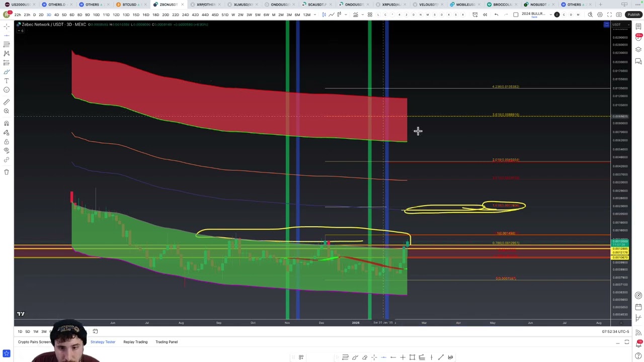Click the undo arrow

[496, 15]
